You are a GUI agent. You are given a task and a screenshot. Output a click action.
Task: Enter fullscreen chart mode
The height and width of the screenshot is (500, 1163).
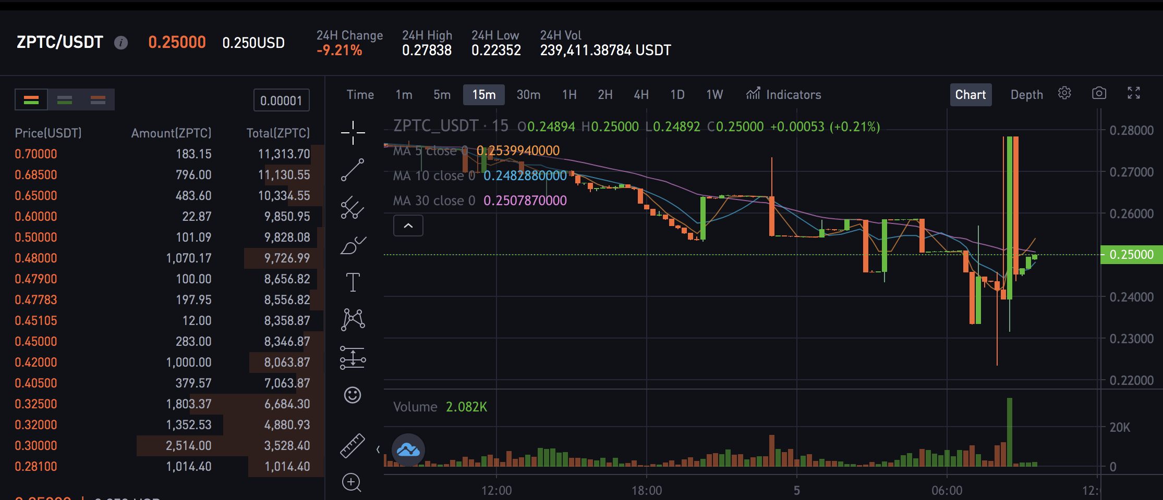point(1133,93)
